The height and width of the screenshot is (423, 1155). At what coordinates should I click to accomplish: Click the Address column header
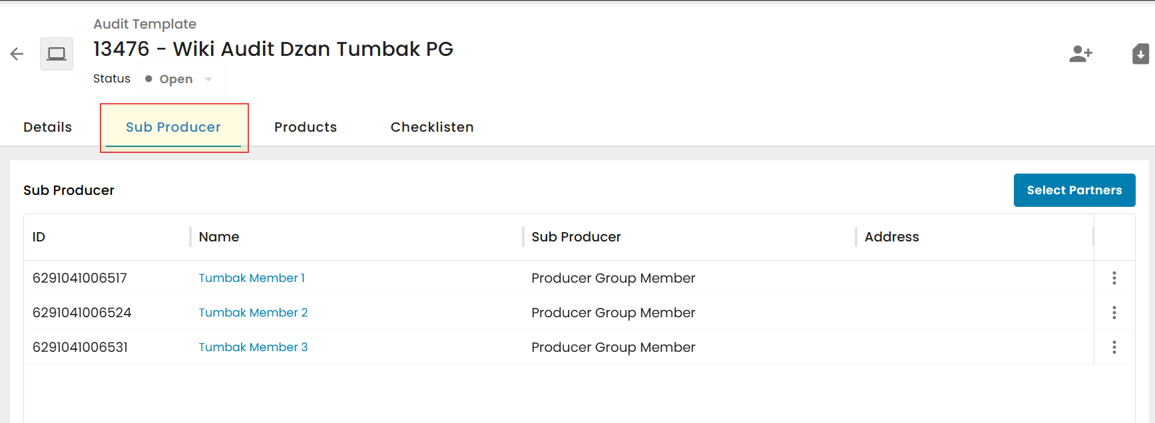[x=891, y=237]
